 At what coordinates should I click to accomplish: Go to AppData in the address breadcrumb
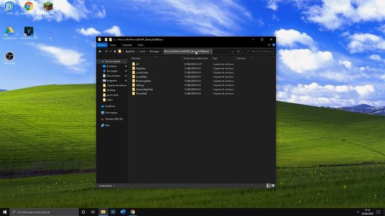tap(130, 52)
